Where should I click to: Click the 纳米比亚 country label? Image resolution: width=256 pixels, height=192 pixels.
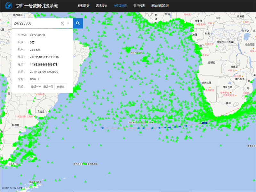[207, 83]
